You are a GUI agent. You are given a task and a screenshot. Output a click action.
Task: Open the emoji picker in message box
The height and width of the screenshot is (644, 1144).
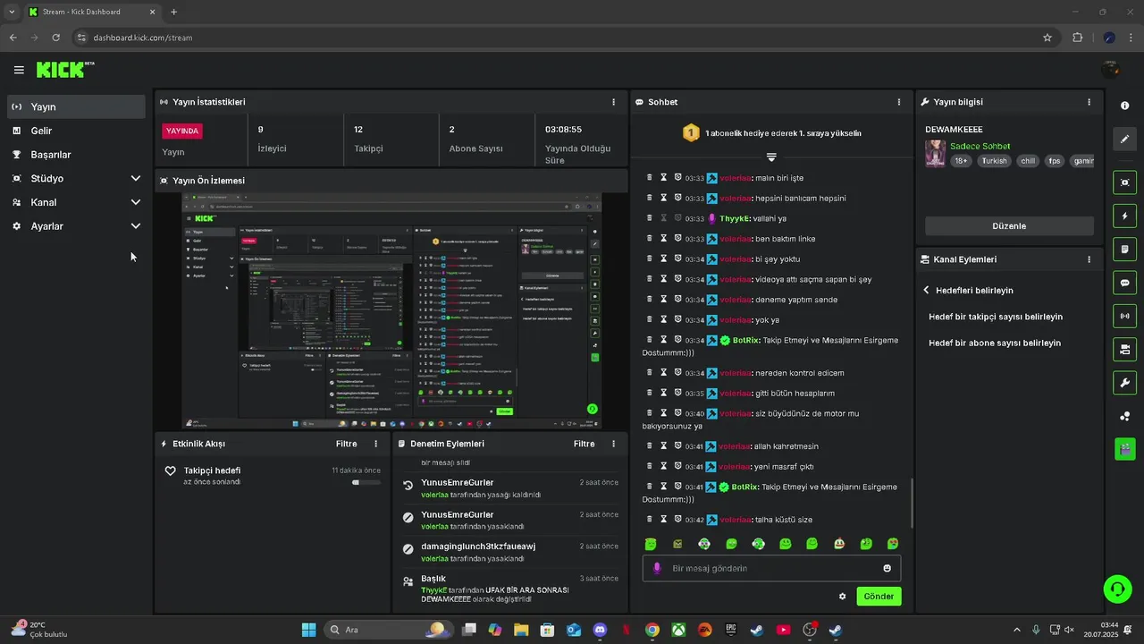(887, 568)
